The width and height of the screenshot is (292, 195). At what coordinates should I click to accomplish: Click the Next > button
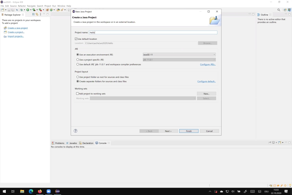[x=168, y=131]
